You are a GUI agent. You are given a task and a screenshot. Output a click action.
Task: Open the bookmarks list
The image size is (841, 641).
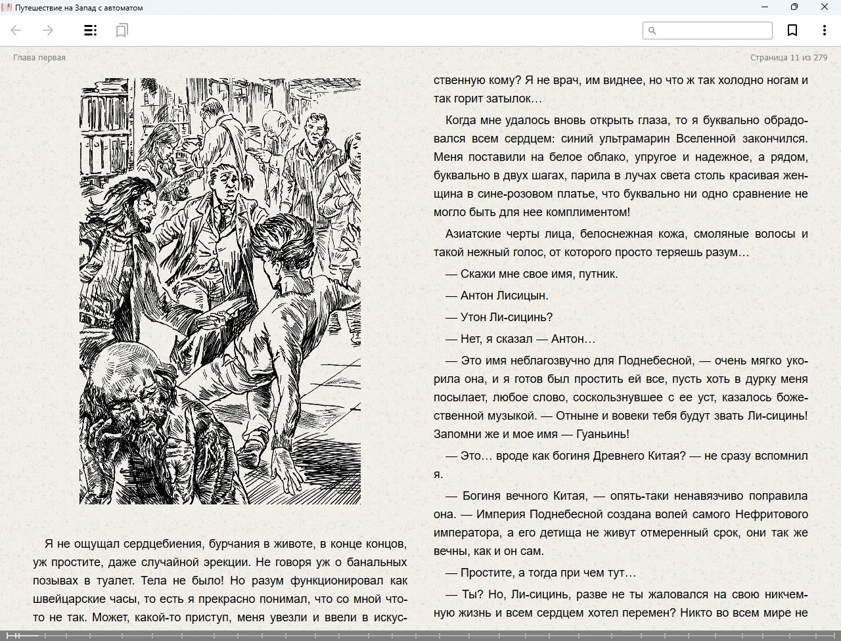pyautogui.click(x=122, y=30)
